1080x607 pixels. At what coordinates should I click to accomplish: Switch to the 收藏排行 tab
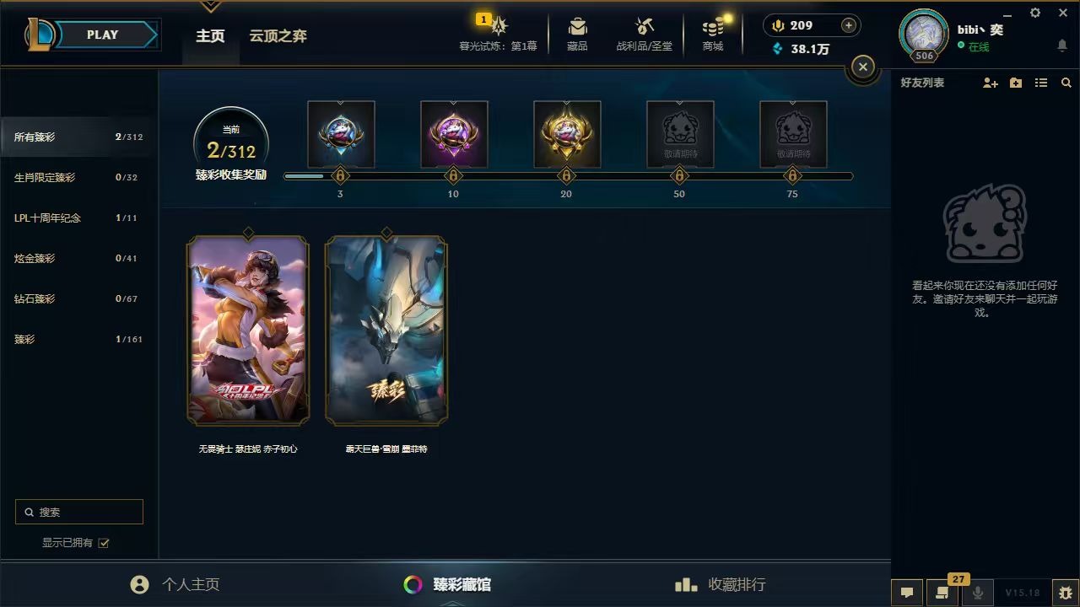[x=720, y=584]
